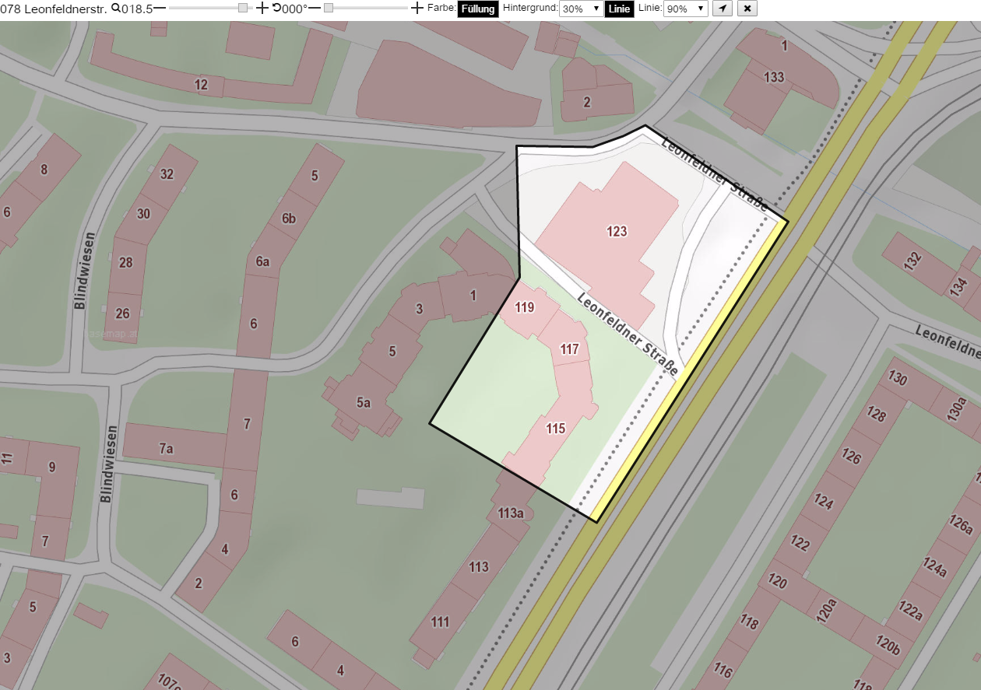Increase zoom with the plus icon

pyautogui.click(x=262, y=9)
